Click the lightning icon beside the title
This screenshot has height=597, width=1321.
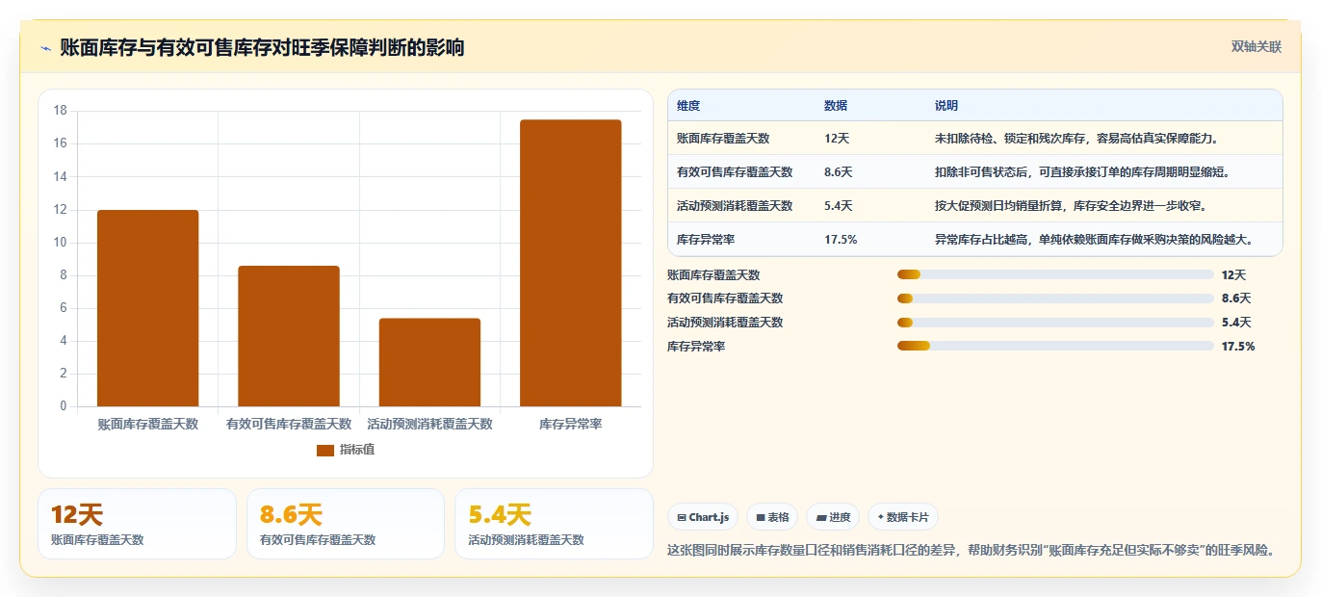(x=45, y=48)
